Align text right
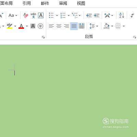The height and width of the screenshot is (137, 137). (x=66, y=26)
